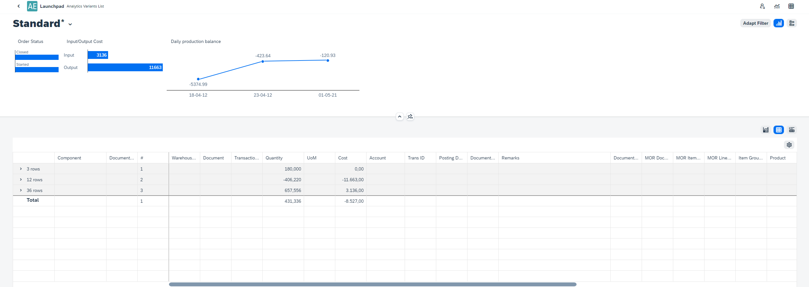Open the Standard variant dropdown
Image resolution: width=809 pixels, height=287 pixels.
70,24
